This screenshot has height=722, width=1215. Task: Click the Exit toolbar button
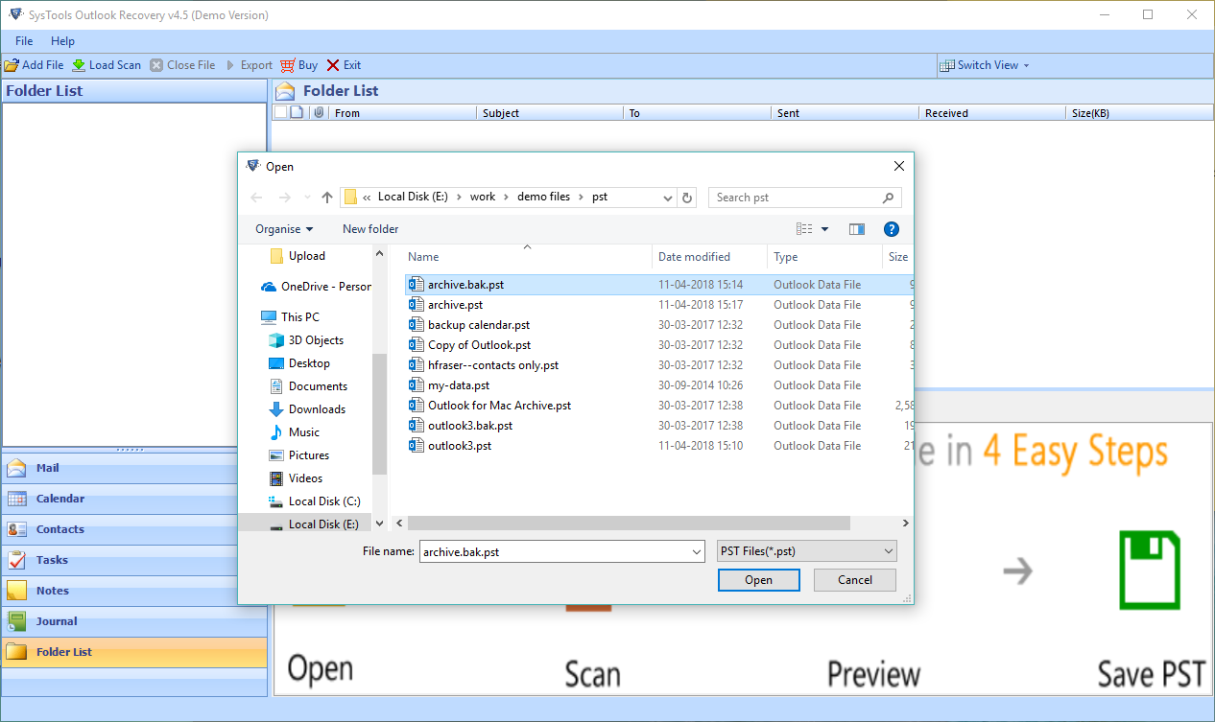point(344,65)
